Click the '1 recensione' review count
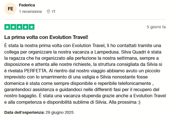 click(30, 12)
